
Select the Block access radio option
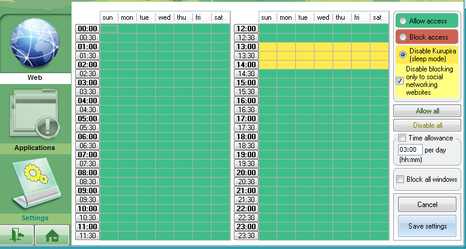[x=403, y=37]
